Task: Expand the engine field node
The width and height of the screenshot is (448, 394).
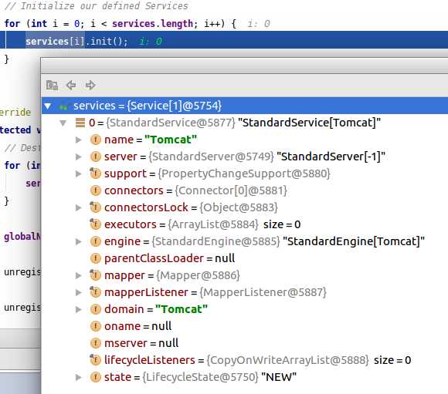Action: point(78,241)
